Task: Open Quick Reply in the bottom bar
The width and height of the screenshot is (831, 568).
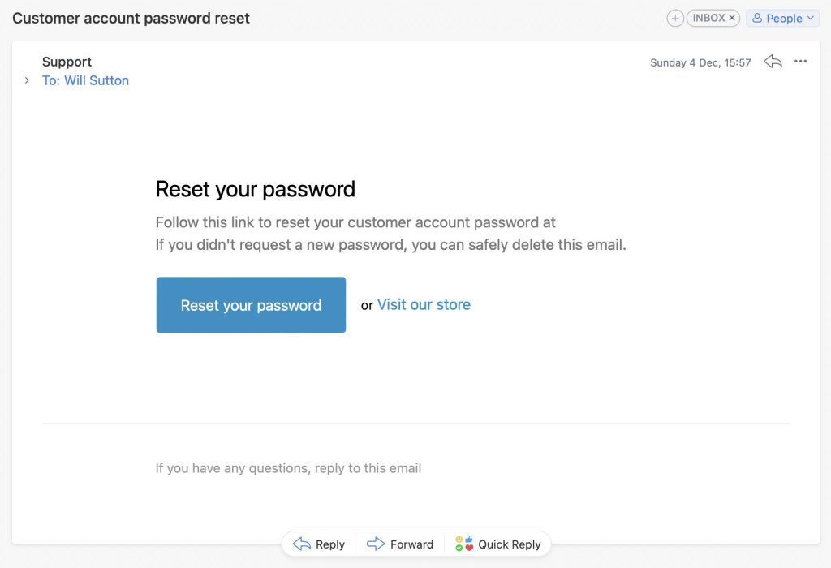Action: (x=497, y=544)
